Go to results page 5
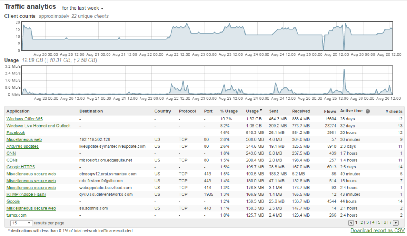 379,222
